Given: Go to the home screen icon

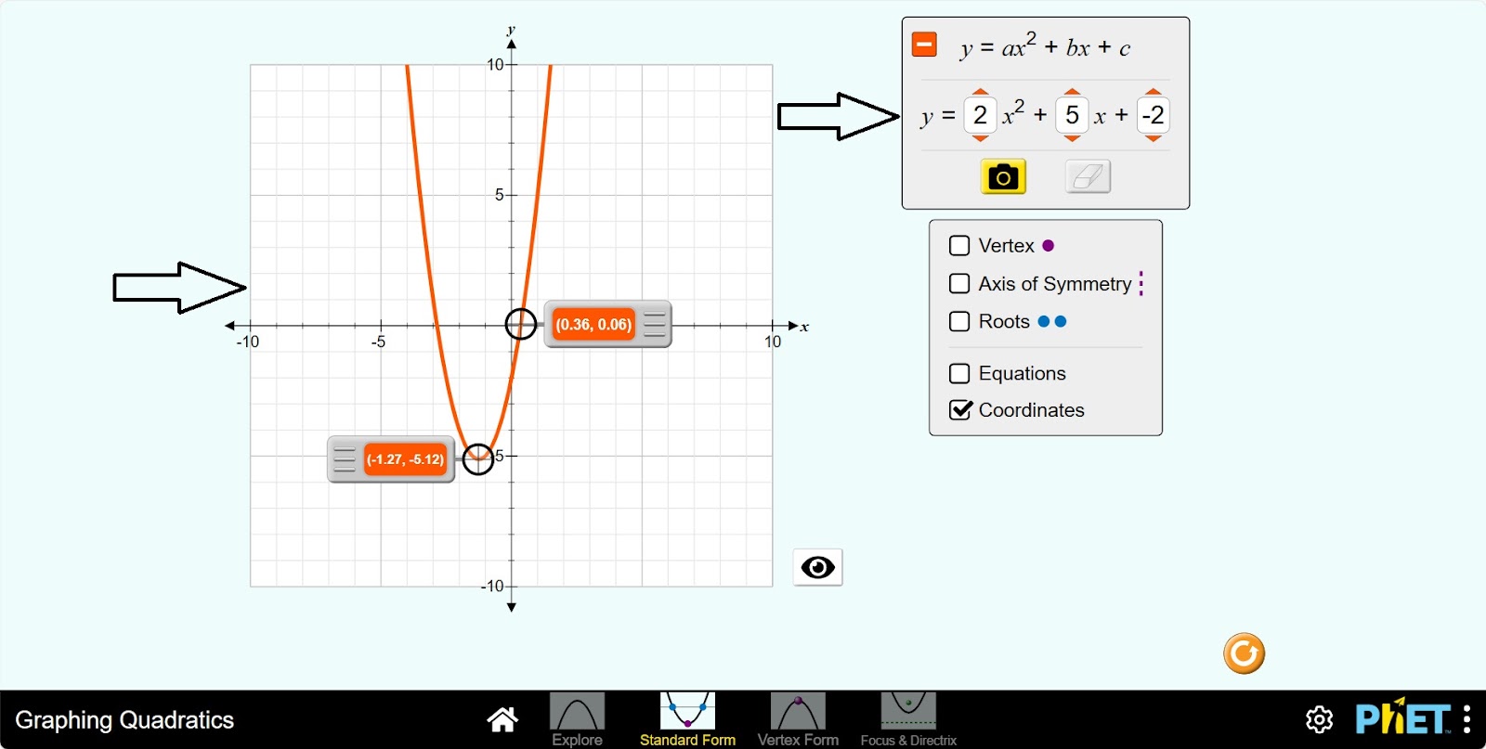Looking at the screenshot, I should pyautogui.click(x=502, y=719).
